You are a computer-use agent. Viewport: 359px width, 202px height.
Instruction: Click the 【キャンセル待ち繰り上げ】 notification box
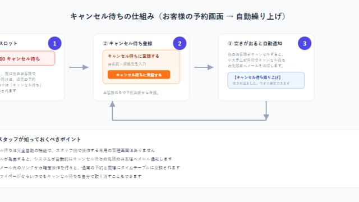point(266,80)
